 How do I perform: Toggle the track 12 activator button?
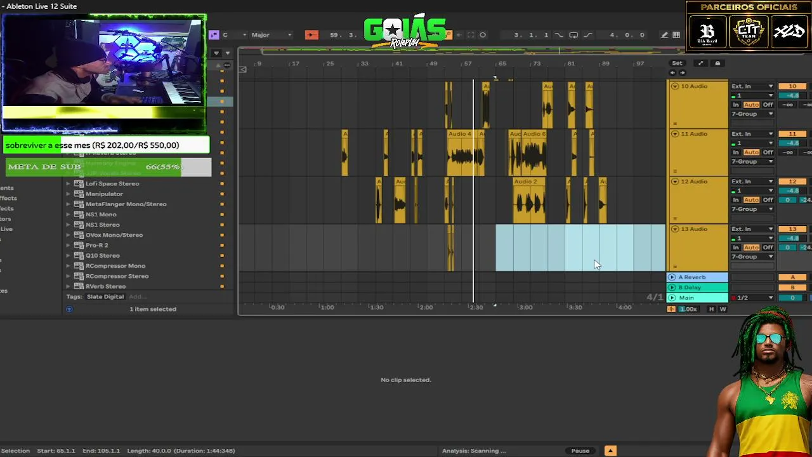click(x=792, y=182)
